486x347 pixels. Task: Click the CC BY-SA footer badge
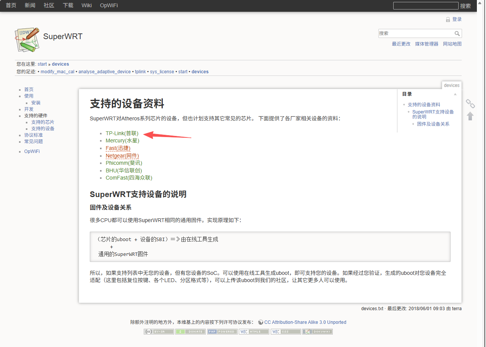(x=159, y=331)
